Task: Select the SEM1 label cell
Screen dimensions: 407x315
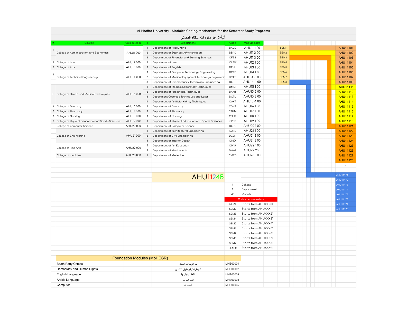Action: point(283,48)
